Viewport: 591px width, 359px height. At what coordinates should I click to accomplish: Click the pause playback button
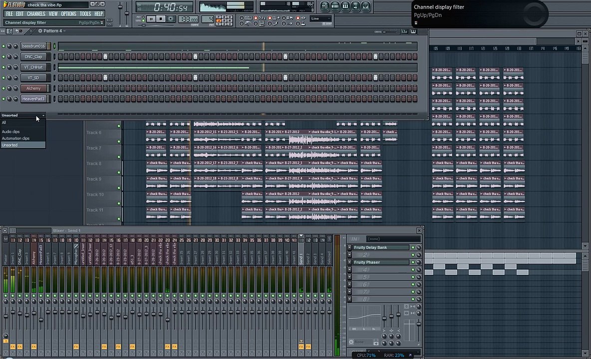[x=151, y=18]
